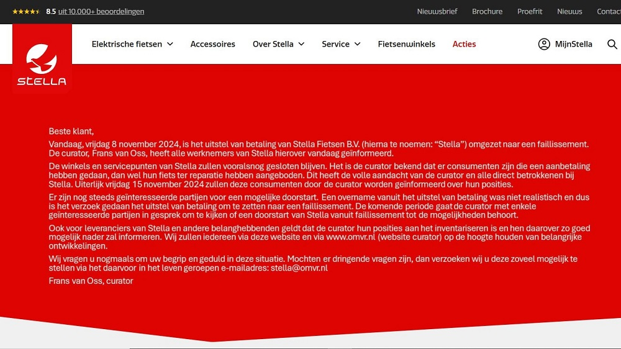Expand the Over Stella dropdown chevron
The image size is (621, 349).
[x=301, y=44]
